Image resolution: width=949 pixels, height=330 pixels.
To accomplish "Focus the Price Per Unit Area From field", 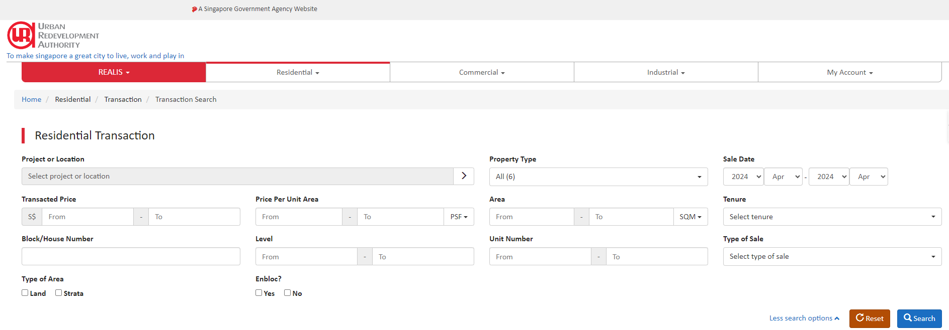I will (x=299, y=217).
